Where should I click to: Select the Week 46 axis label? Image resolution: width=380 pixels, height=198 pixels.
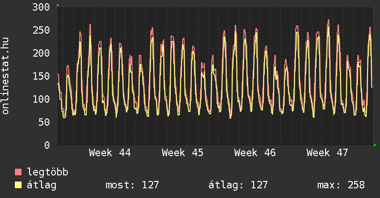pos(255,153)
